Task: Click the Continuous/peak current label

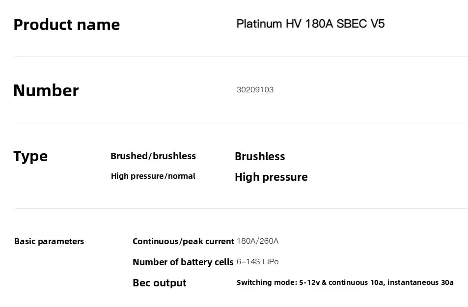Action: tap(183, 241)
